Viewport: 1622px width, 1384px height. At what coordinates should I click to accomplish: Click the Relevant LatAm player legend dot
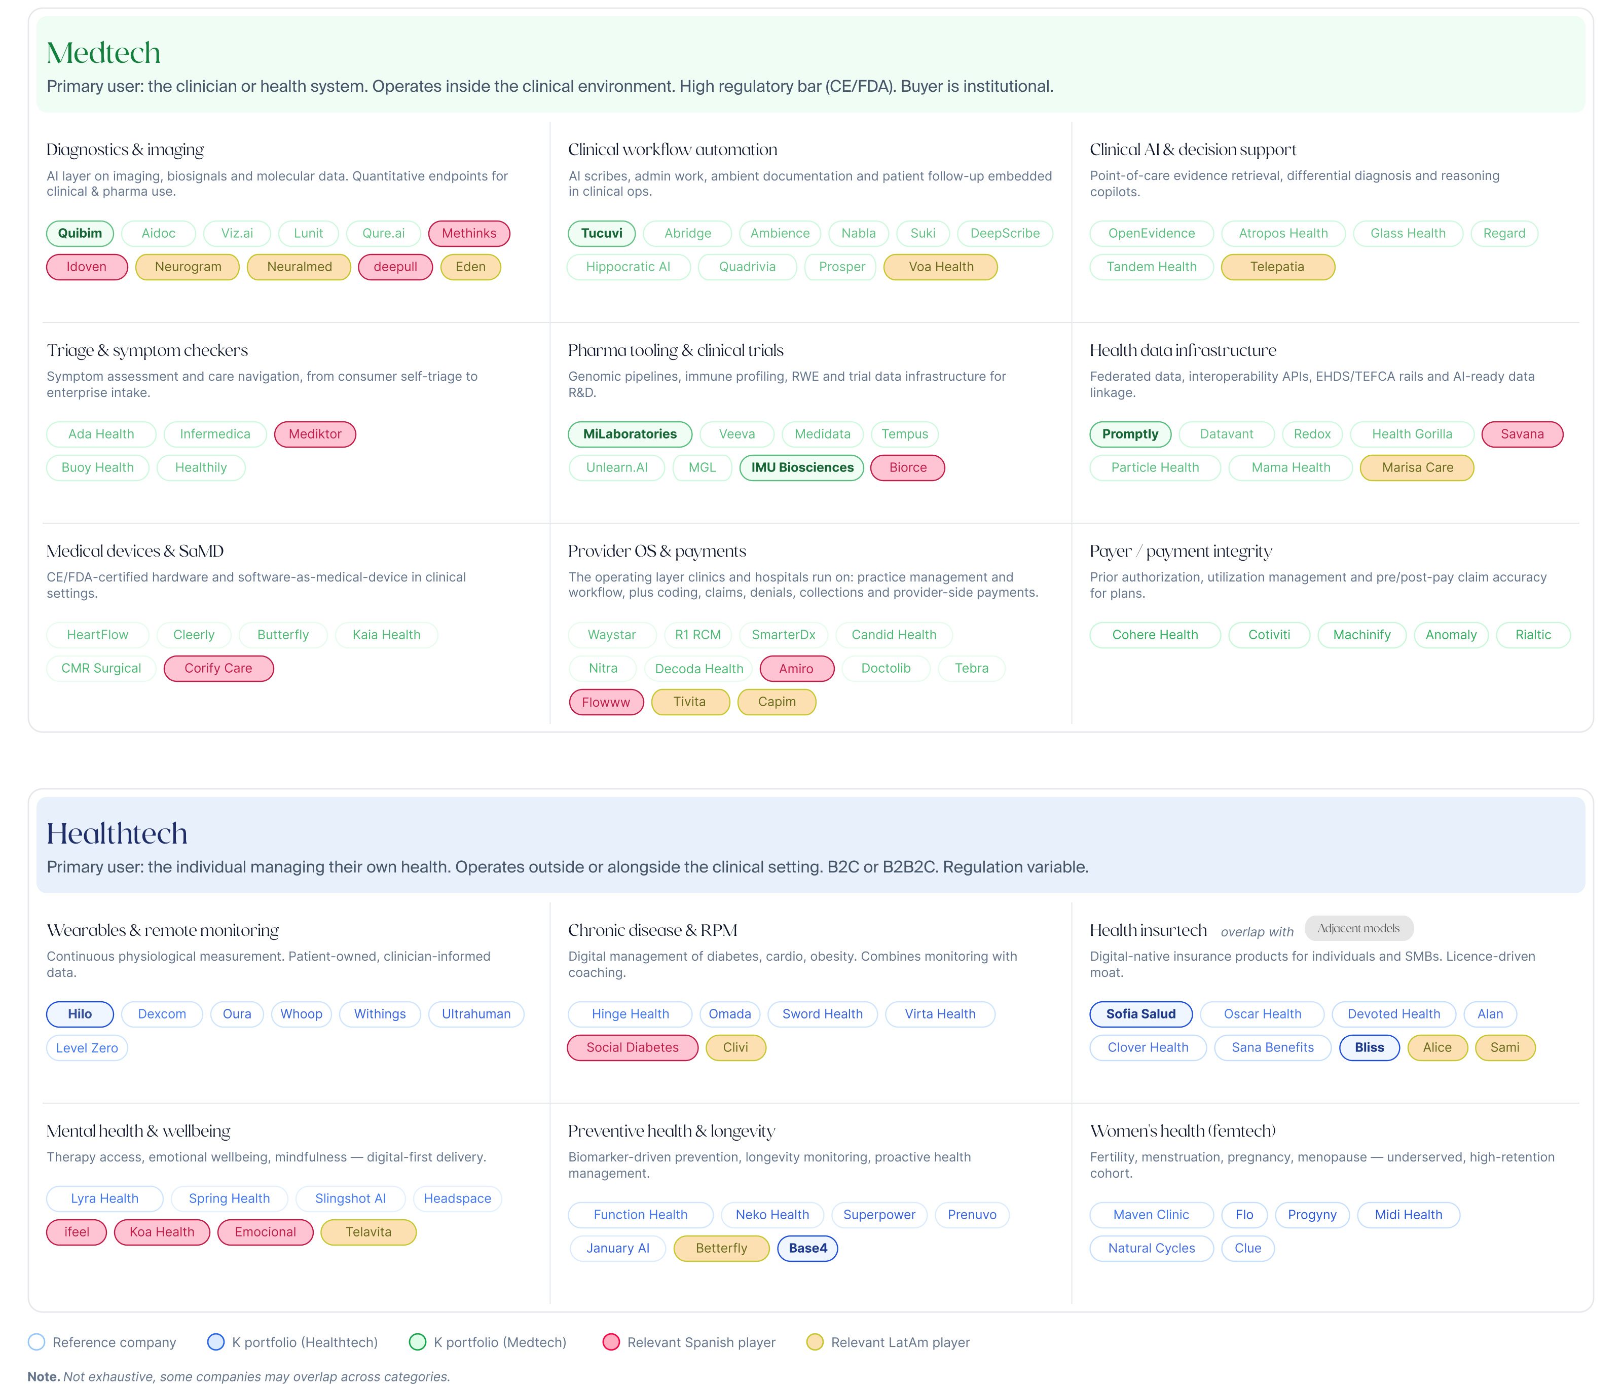click(815, 1342)
